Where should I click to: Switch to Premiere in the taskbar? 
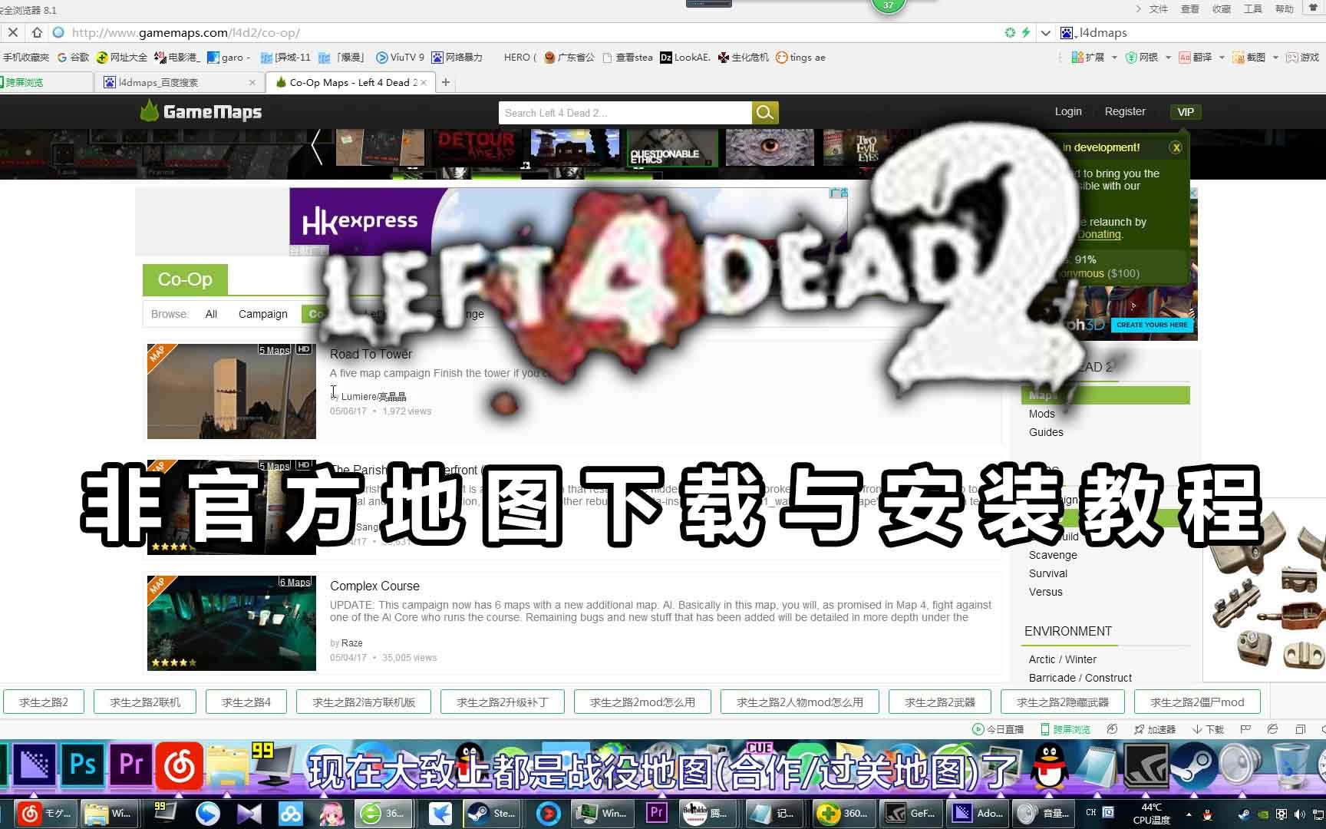point(657,813)
